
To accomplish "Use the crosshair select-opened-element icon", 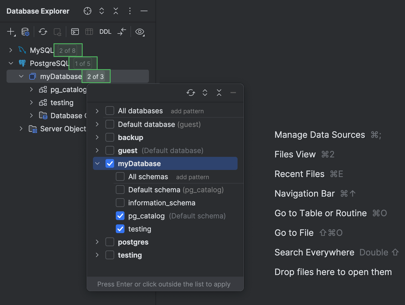I will [87, 11].
